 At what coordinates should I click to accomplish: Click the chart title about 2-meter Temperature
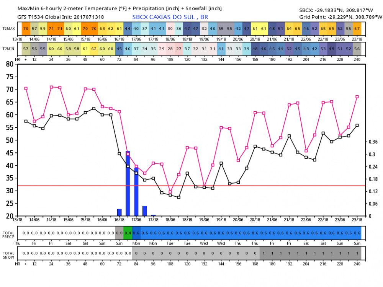point(119,8)
